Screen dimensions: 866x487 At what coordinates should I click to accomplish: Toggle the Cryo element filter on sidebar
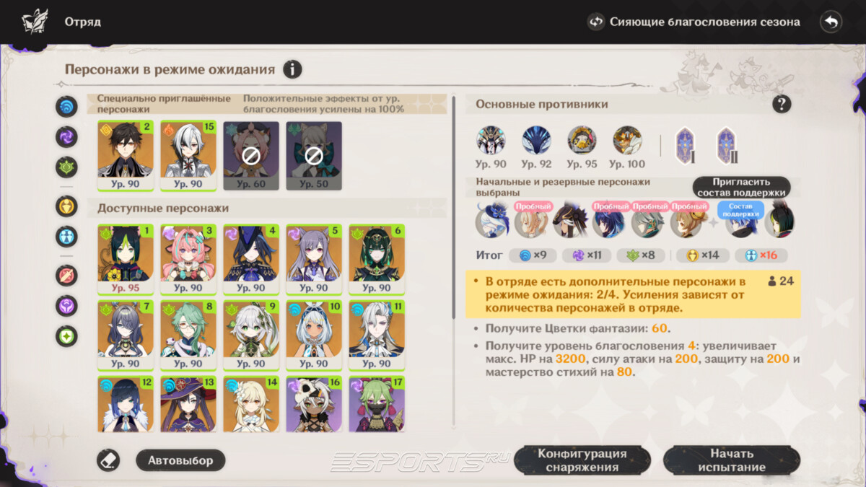pyautogui.click(x=66, y=236)
